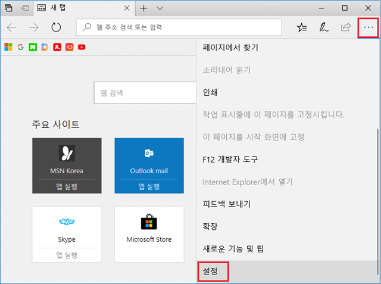
Task: Go back with the left arrow
Action: tap(11, 27)
